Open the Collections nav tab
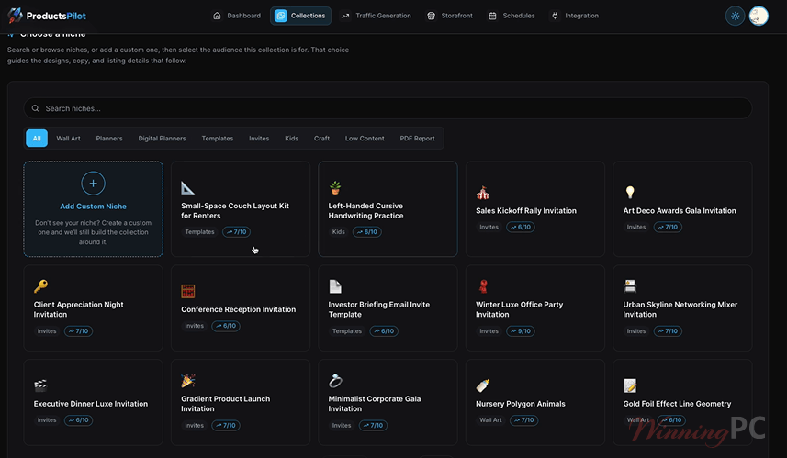Viewport: 787px width, 458px height. click(x=300, y=16)
